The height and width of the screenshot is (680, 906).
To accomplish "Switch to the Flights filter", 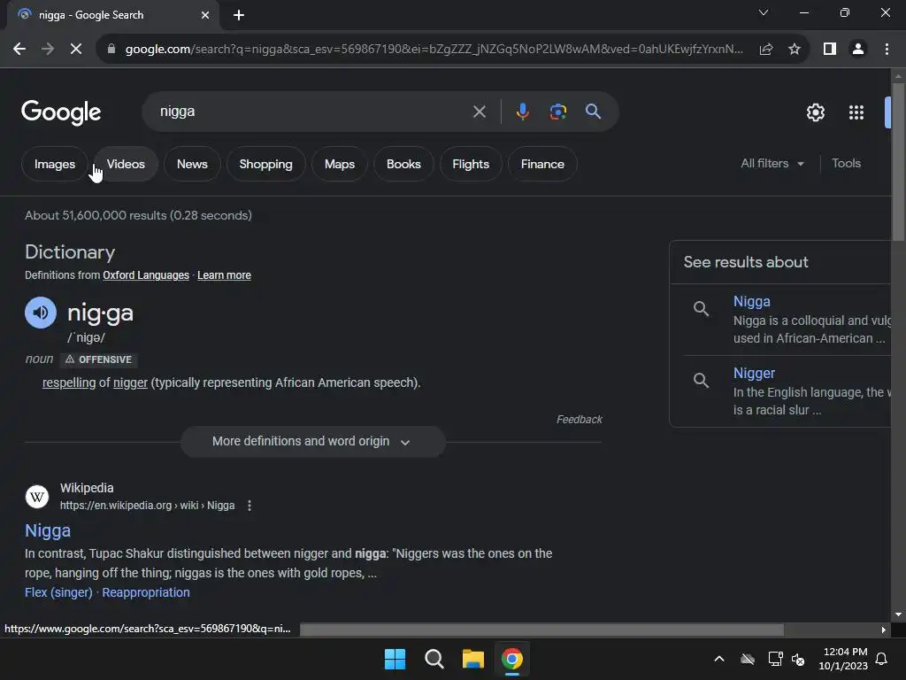I will (x=471, y=164).
